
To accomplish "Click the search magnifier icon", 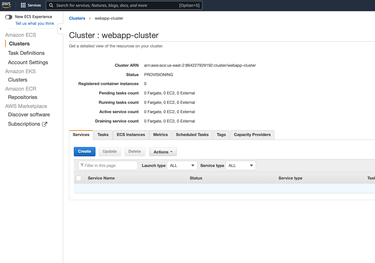I will [51, 5].
